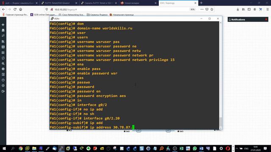Click the Logout icon in EVE sidebar
The image size is (271, 152).
[3, 91]
